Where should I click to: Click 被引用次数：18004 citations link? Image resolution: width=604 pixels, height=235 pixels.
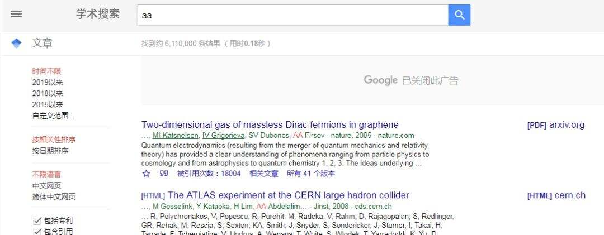point(209,174)
